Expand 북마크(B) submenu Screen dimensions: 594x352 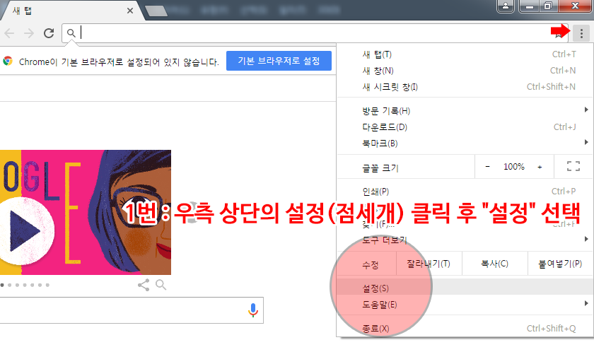(x=464, y=143)
